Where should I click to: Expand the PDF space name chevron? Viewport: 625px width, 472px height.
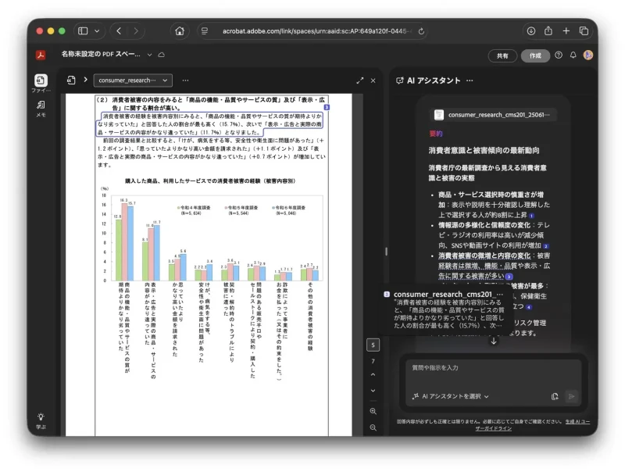149,55
